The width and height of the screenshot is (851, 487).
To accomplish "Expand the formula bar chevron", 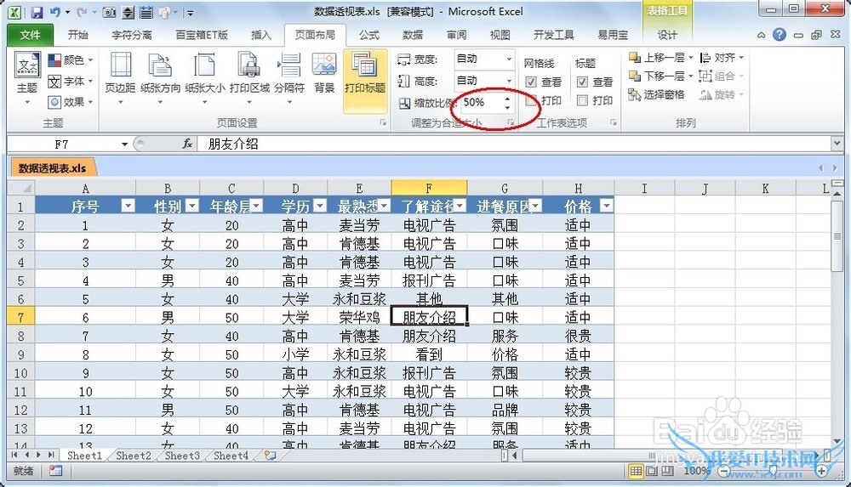I will click(837, 144).
